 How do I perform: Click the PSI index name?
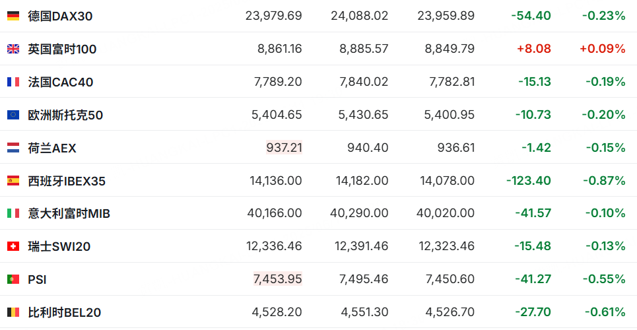point(37,279)
